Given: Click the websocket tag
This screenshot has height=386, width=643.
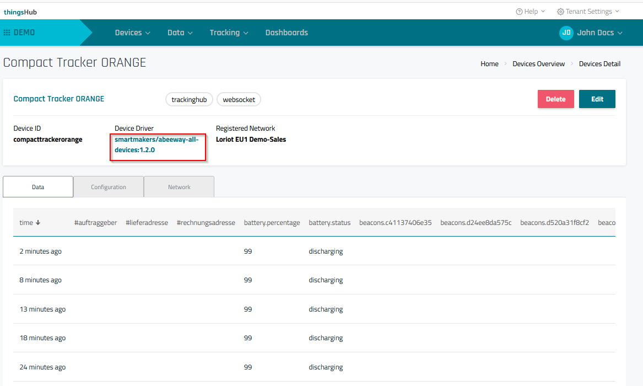Looking at the screenshot, I should click(239, 99).
